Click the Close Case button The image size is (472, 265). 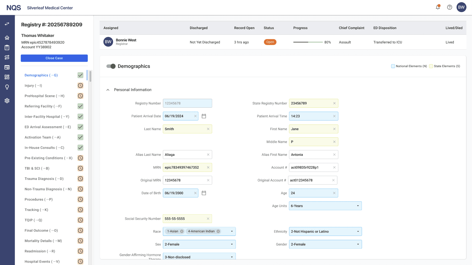click(54, 58)
